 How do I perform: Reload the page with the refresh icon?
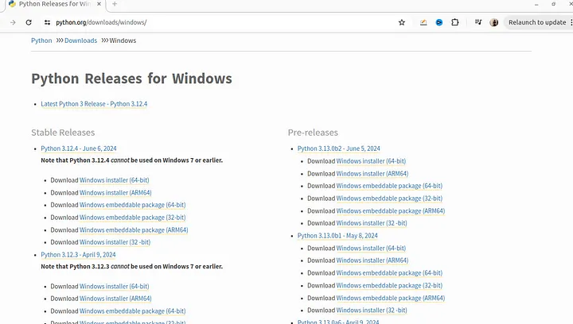[x=29, y=22]
